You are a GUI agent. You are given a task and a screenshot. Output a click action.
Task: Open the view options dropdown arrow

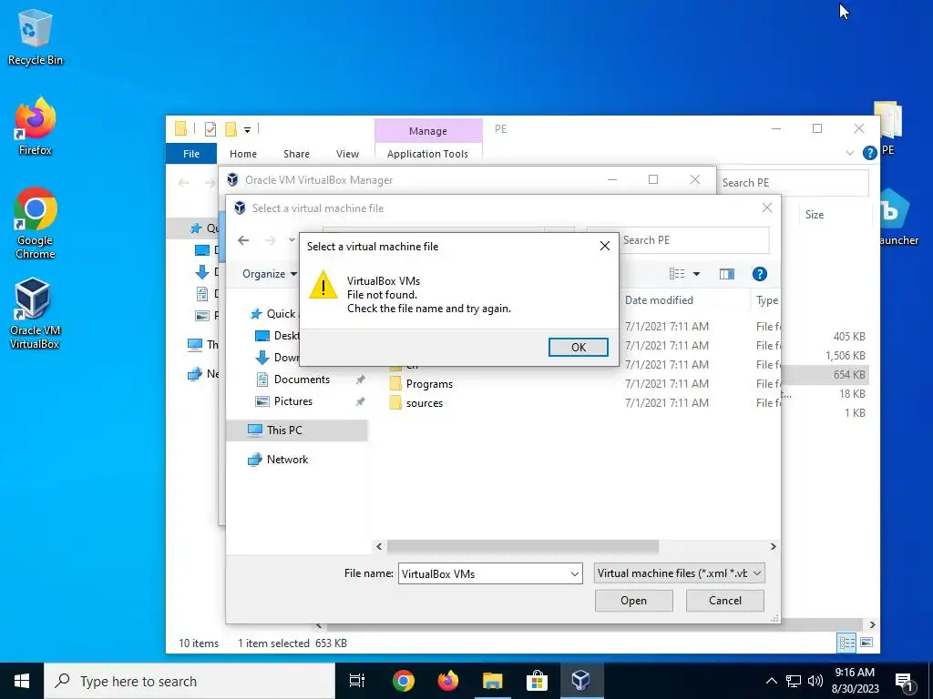pos(696,274)
